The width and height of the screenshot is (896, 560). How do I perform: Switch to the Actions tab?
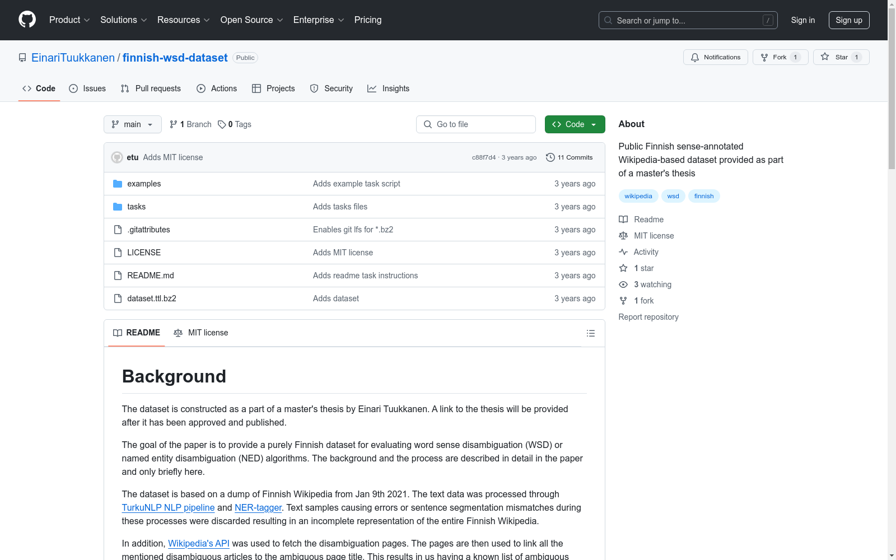click(x=217, y=88)
